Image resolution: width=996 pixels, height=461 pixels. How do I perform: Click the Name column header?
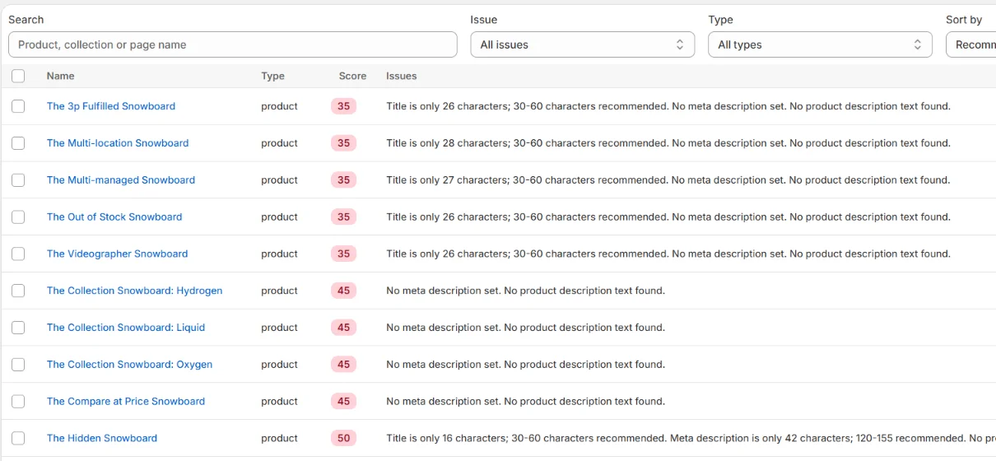point(61,76)
